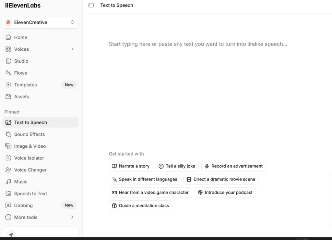The height and width of the screenshot is (240, 332).
Task: Open the Studio menu item
Action: (x=40, y=61)
